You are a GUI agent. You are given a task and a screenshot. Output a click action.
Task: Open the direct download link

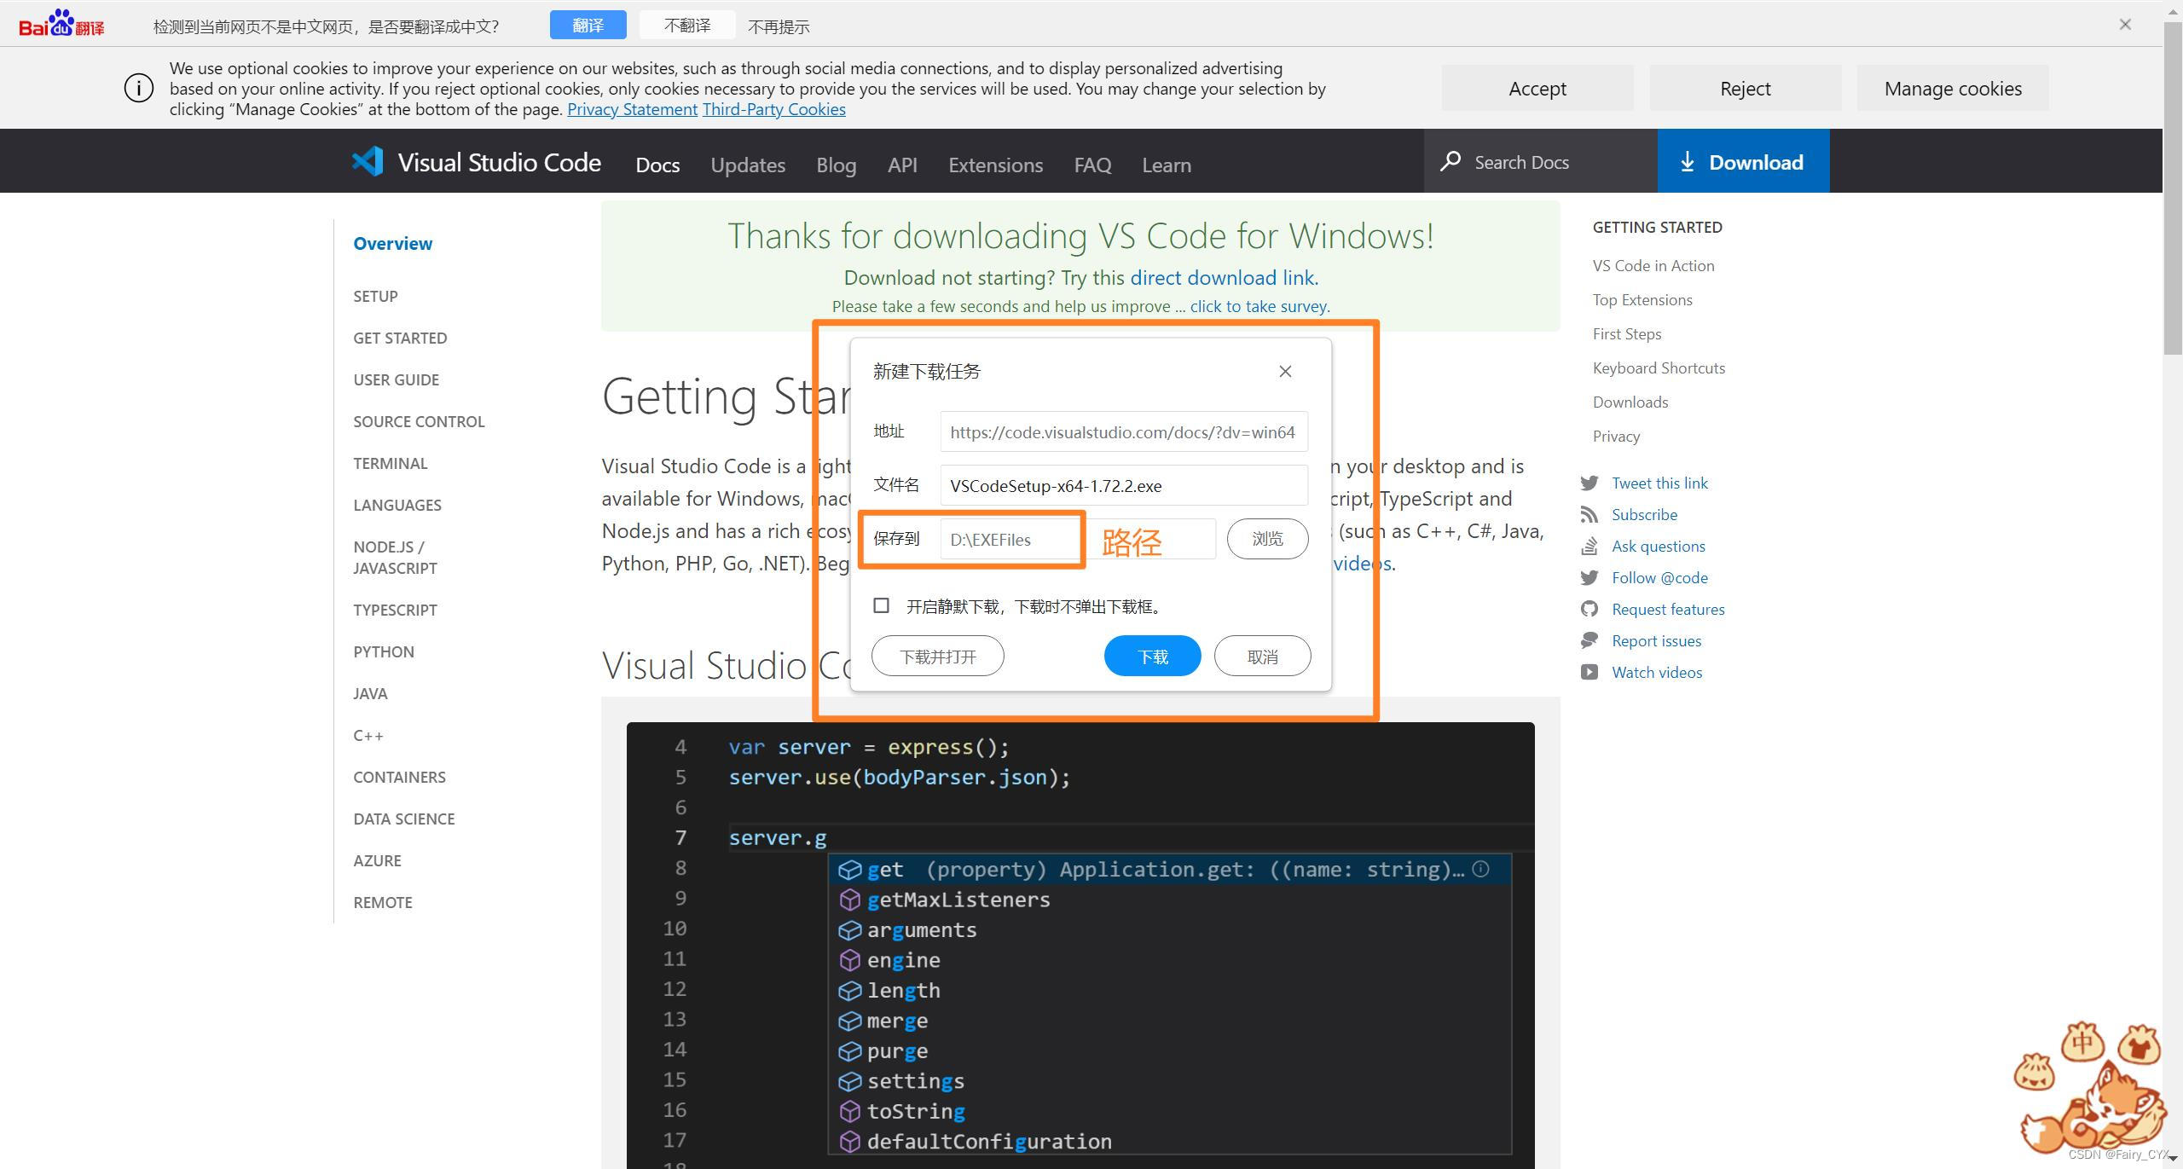(x=1224, y=278)
